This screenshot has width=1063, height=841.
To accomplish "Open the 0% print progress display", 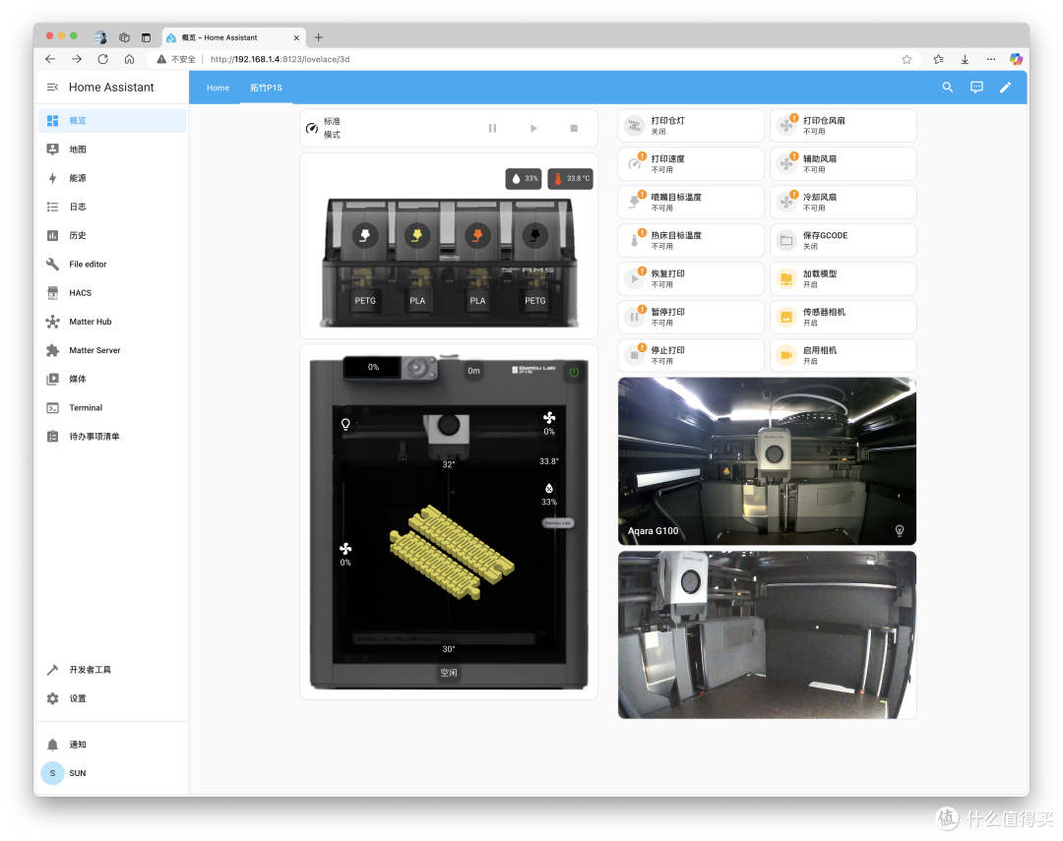I will point(374,367).
